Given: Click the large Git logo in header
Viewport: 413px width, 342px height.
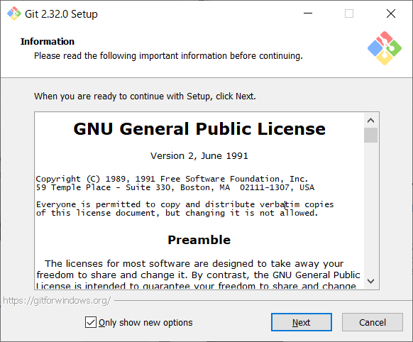Looking at the screenshot, I should click(x=385, y=48).
